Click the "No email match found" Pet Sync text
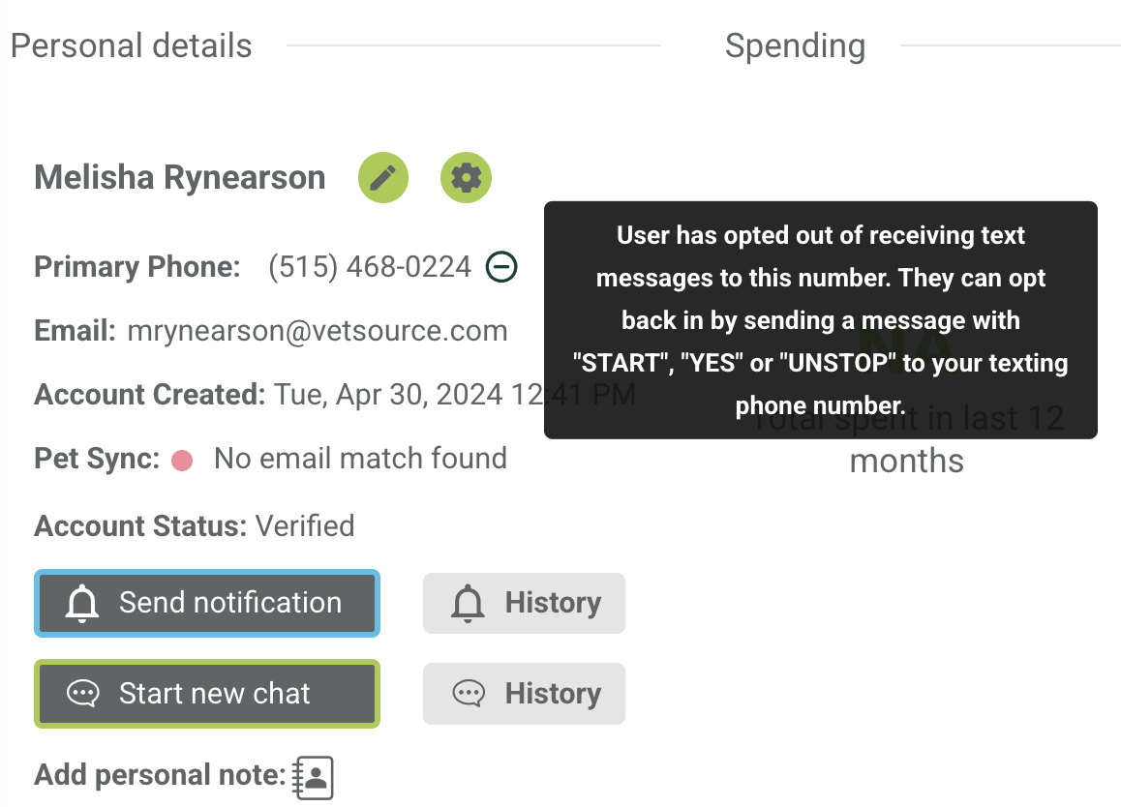The height and width of the screenshot is (807, 1121). tap(360, 459)
